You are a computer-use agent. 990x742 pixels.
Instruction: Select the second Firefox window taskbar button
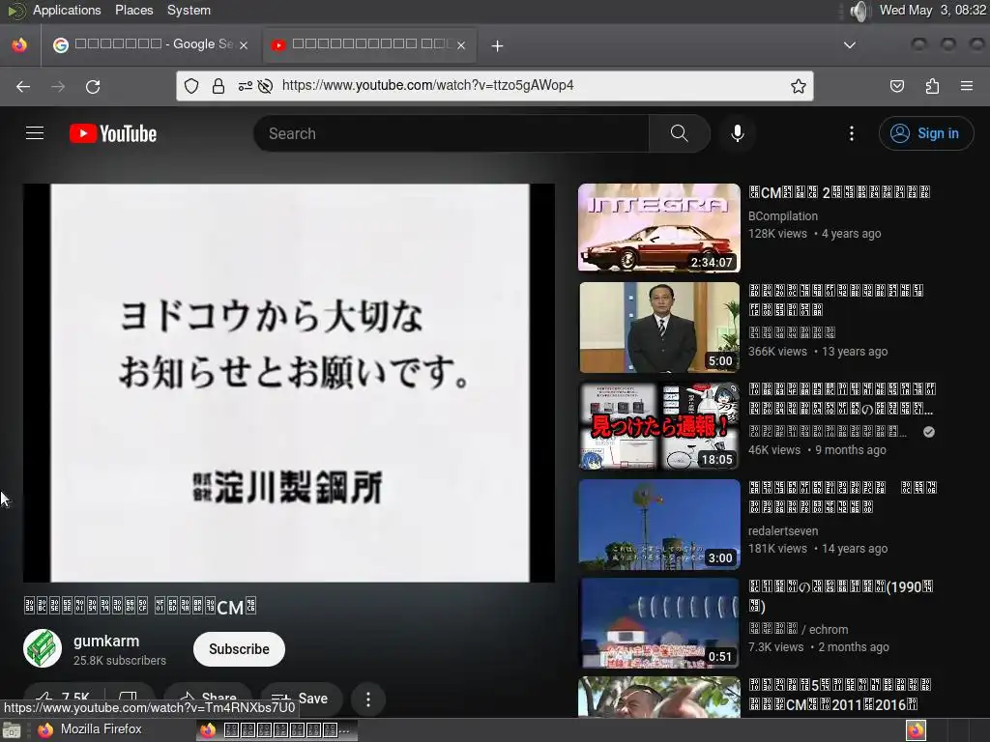[x=277, y=730]
